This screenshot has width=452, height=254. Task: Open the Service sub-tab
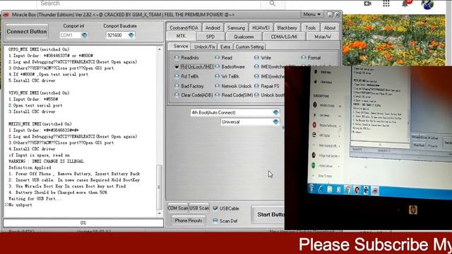[181, 47]
